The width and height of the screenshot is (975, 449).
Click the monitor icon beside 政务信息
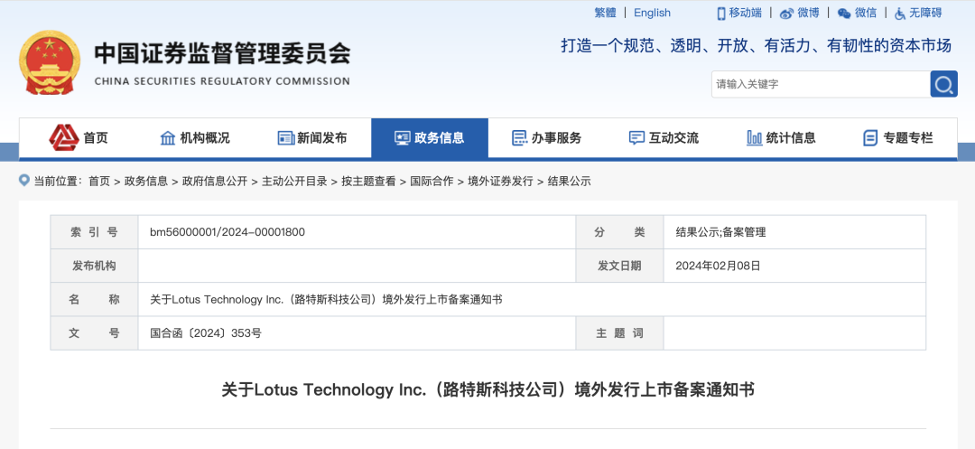tap(403, 138)
